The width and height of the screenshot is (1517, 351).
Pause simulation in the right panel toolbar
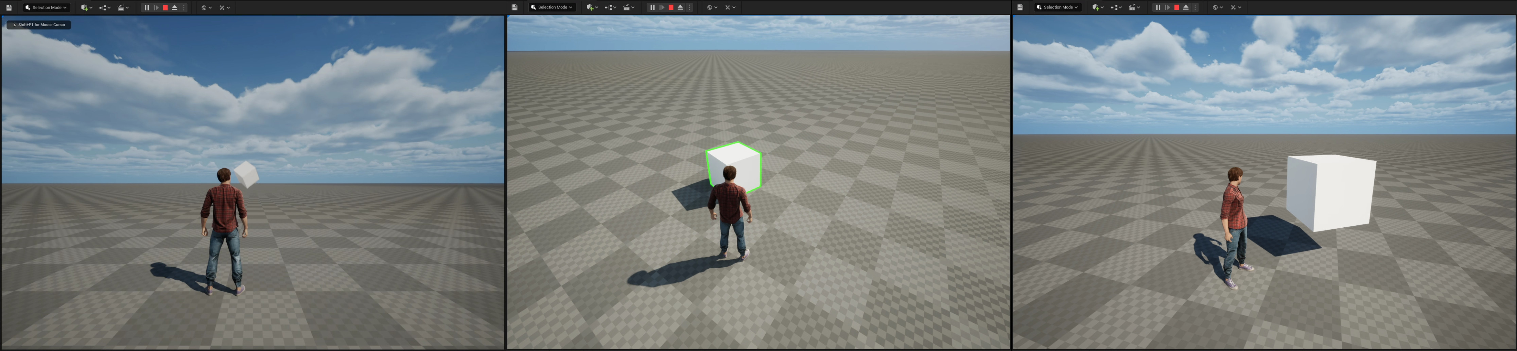1158,8
